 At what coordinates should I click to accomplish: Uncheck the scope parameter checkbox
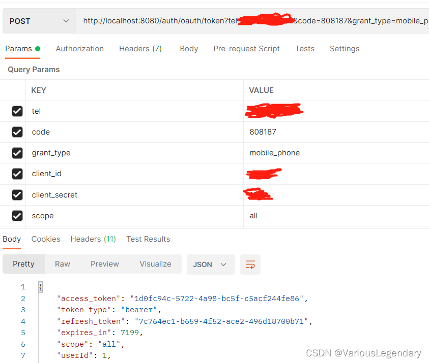17,216
